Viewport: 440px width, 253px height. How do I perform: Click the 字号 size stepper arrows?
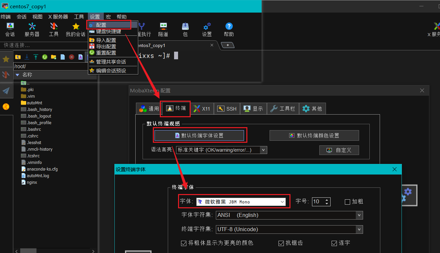pos(327,202)
